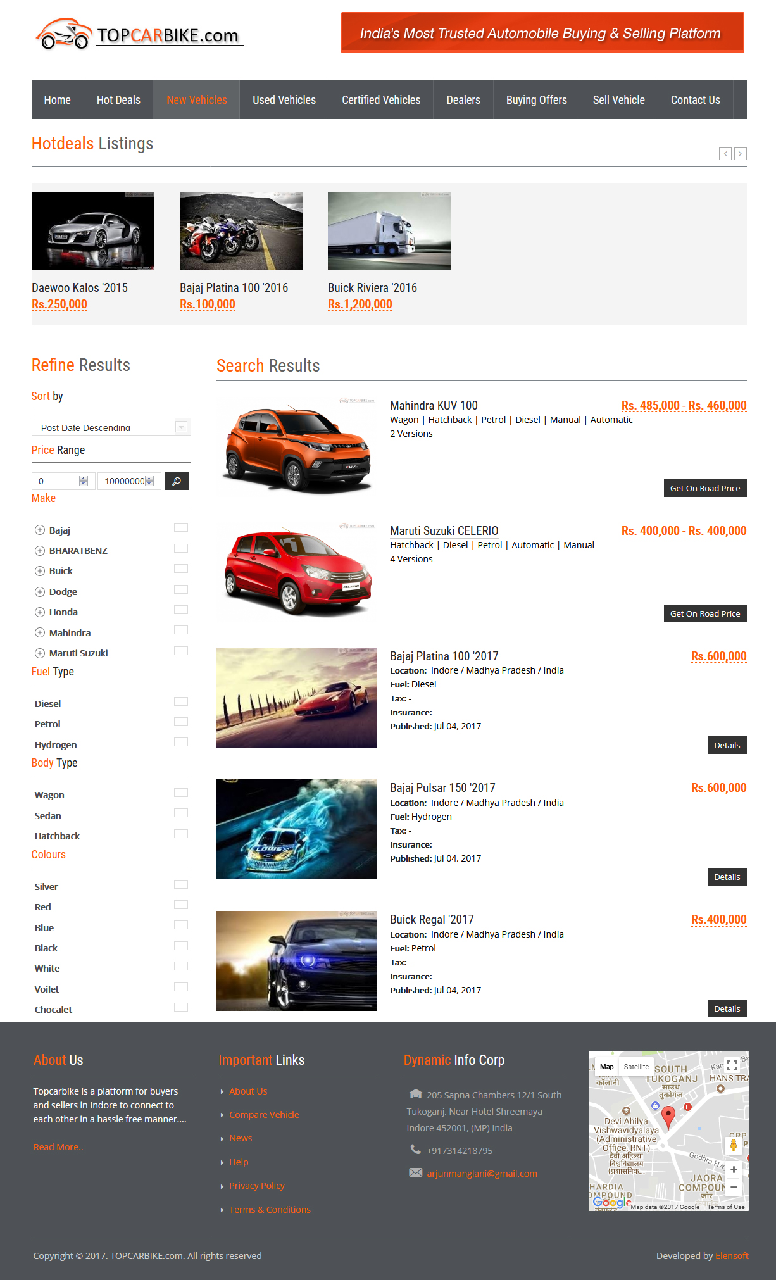Check the Diesel fuel type checkbox

coord(181,701)
